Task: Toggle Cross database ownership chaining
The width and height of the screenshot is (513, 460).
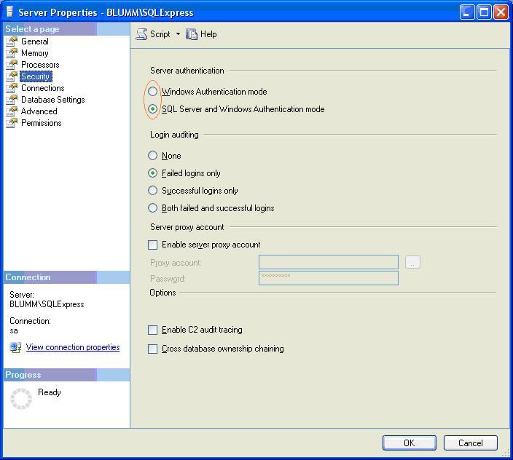Action: (x=153, y=349)
